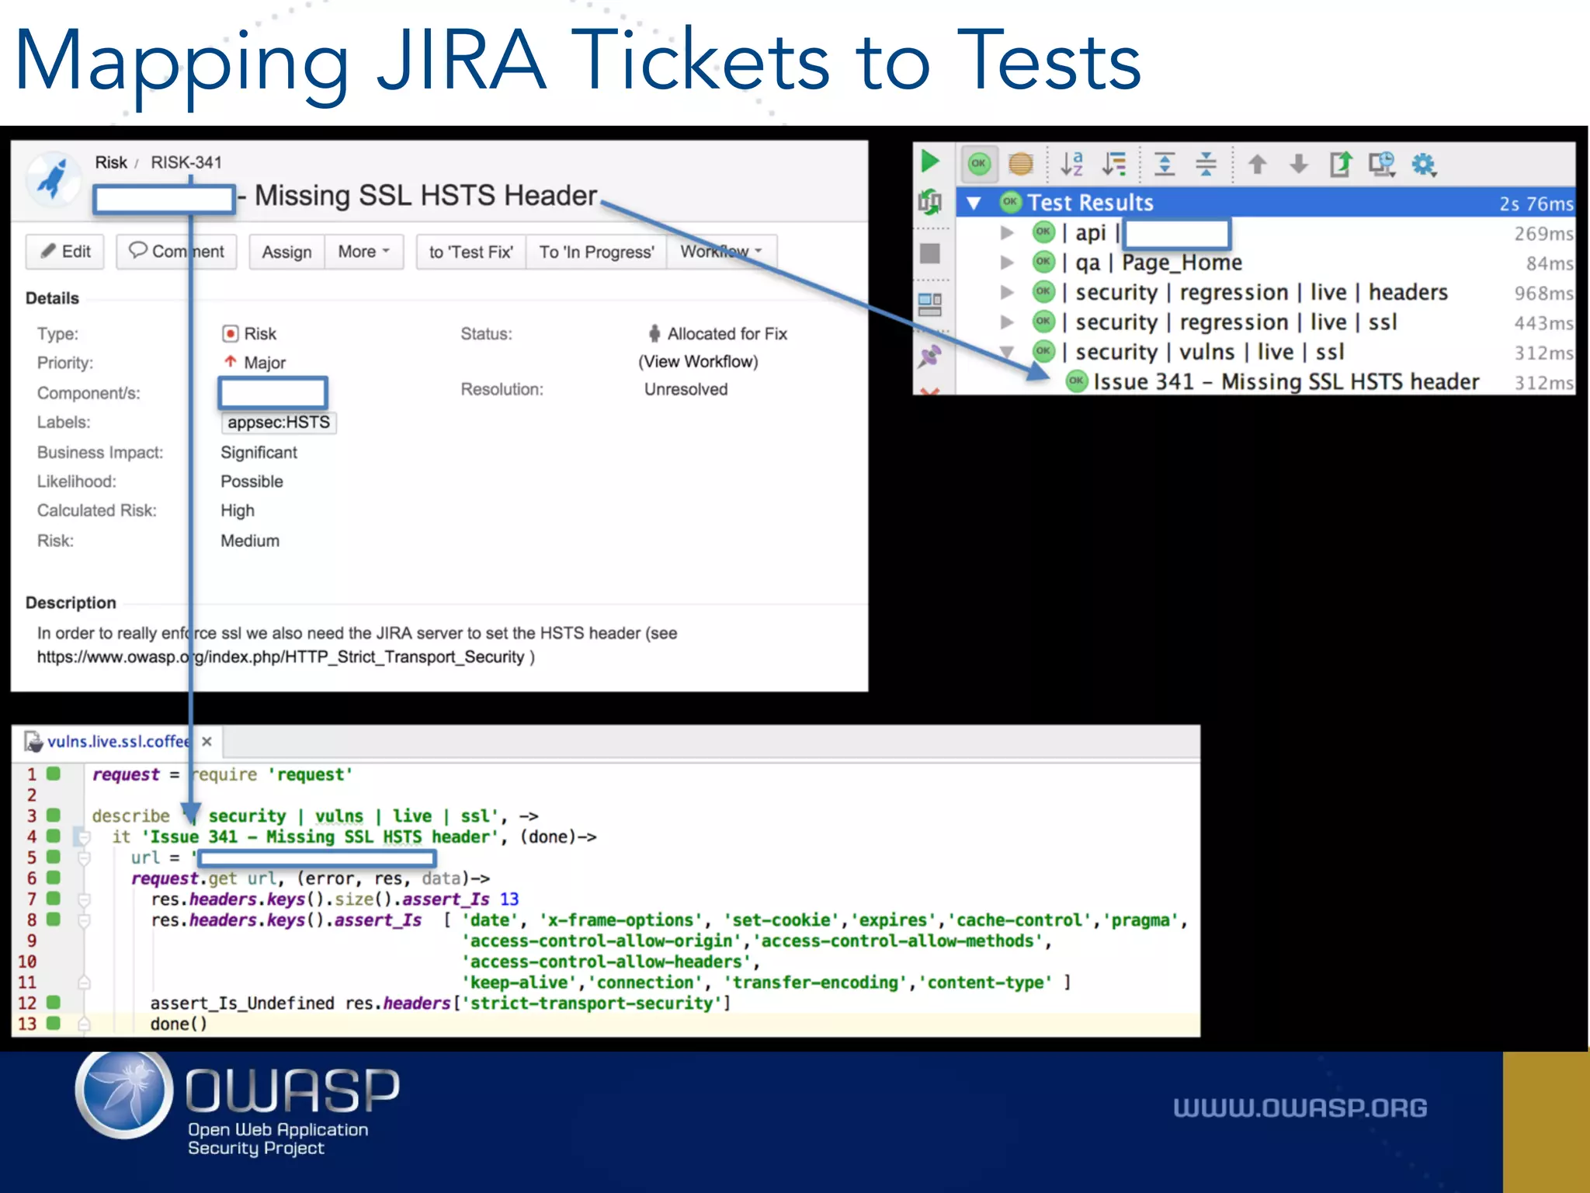
Task: Restore layout icon in test runner
Action: (930, 304)
